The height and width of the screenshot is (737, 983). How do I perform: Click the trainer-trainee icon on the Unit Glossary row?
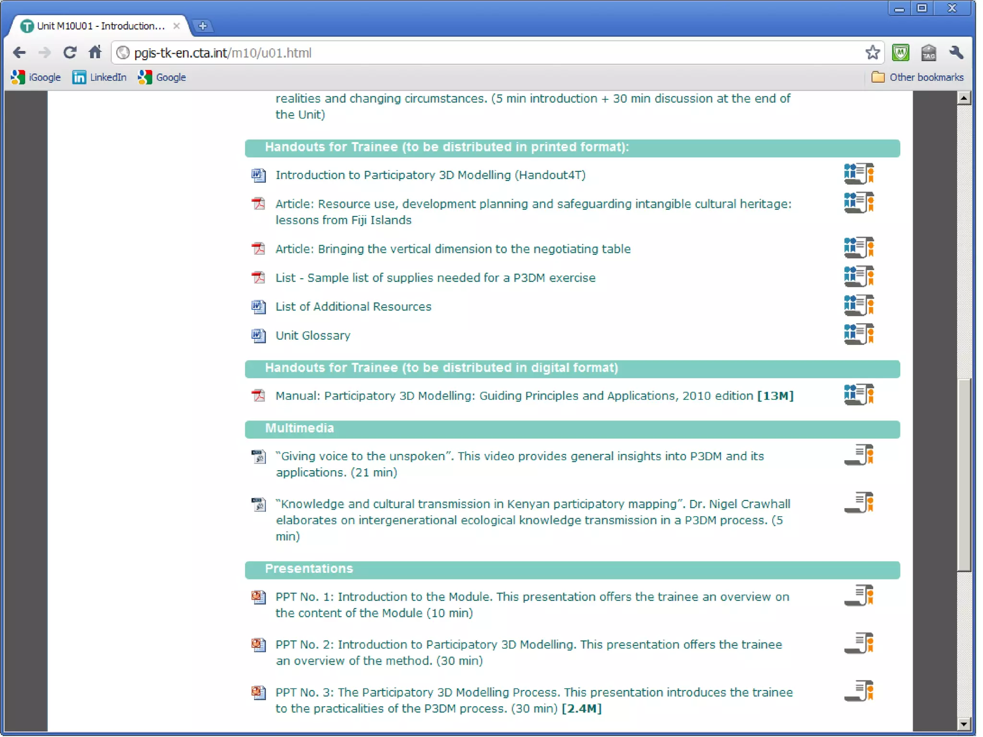pos(859,334)
